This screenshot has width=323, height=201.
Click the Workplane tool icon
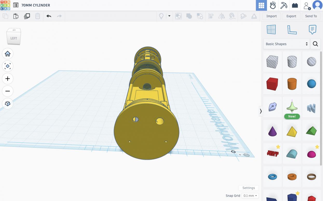[271, 29]
